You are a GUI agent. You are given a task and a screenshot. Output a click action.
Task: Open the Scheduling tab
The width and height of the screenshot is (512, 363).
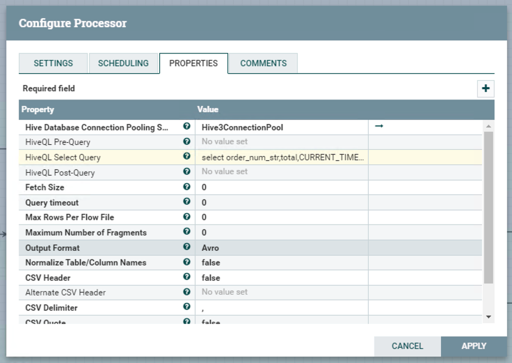123,63
